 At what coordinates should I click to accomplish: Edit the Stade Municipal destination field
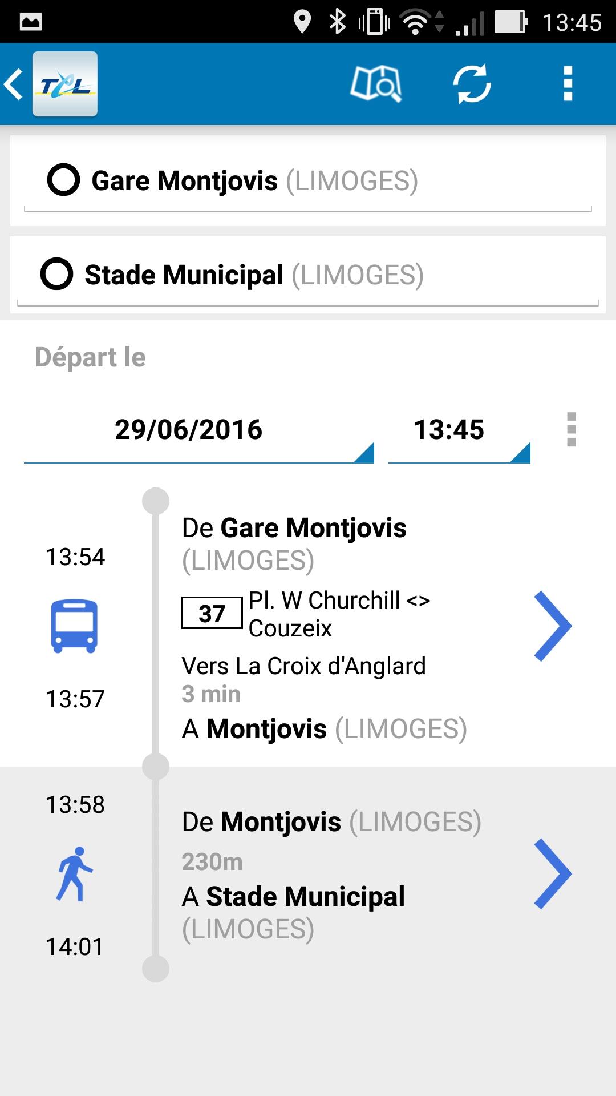click(319, 275)
